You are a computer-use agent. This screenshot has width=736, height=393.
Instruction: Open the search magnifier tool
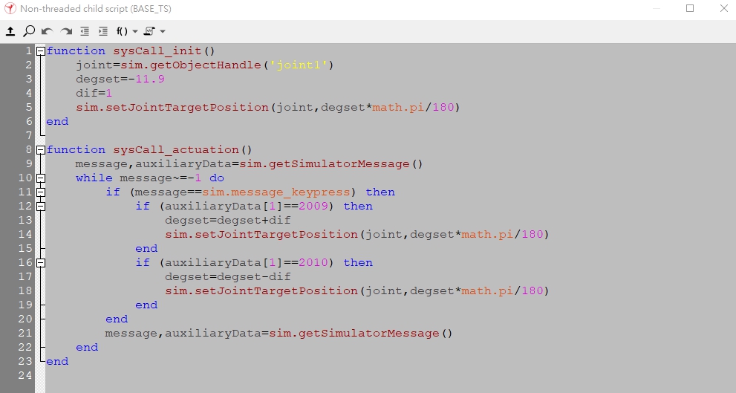pyautogui.click(x=29, y=31)
